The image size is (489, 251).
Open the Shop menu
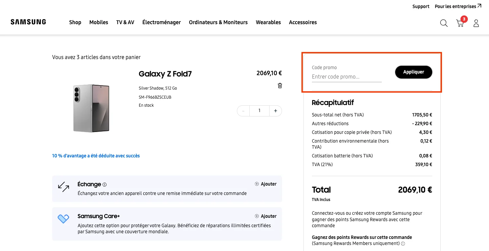75,22
